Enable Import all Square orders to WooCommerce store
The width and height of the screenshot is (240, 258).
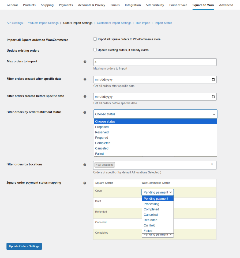[95, 39]
